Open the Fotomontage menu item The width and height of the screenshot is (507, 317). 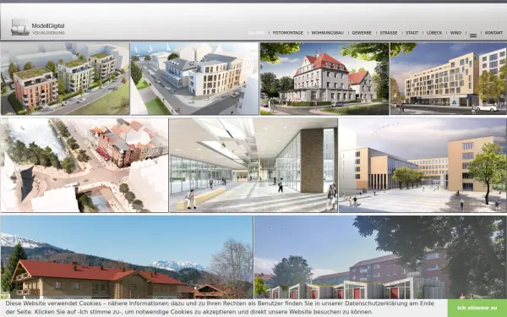288,33
